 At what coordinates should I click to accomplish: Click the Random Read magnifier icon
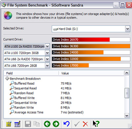point(12,93)
